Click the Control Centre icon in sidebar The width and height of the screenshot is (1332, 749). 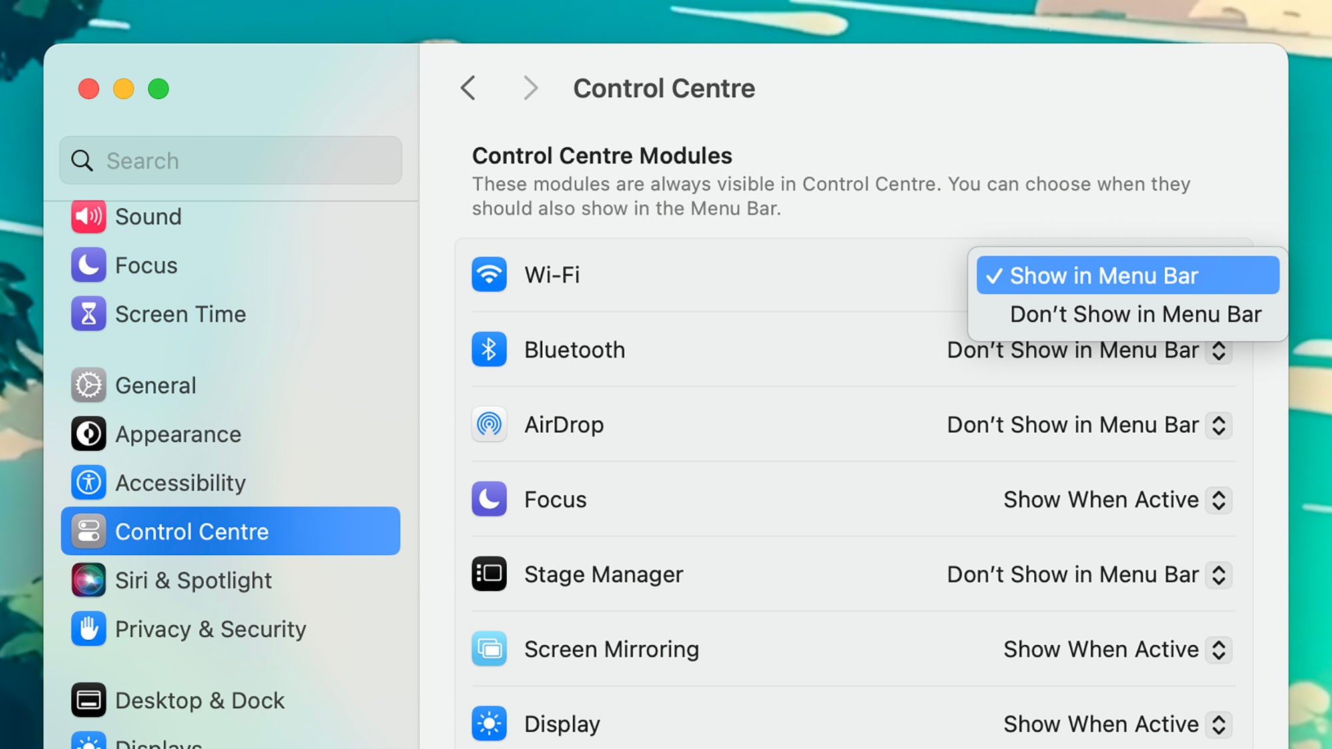coord(89,531)
